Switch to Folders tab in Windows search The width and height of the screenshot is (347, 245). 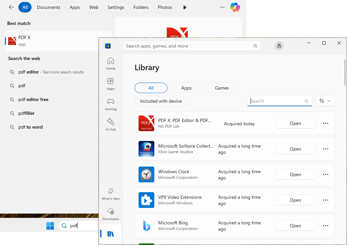pyautogui.click(x=141, y=7)
